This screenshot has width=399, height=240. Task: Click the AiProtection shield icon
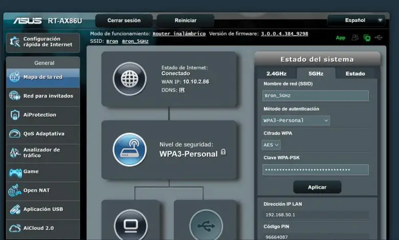tap(15, 115)
